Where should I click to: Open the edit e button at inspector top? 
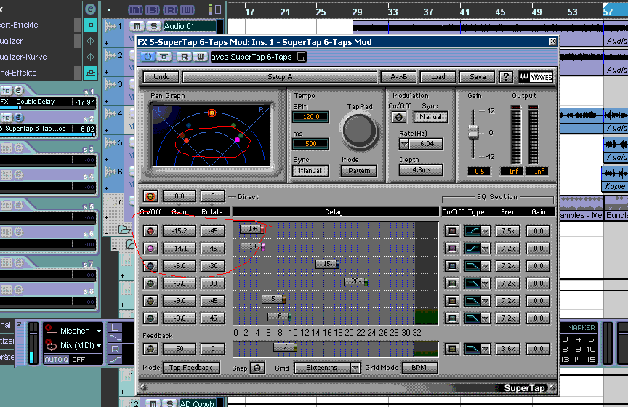pos(91,9)
